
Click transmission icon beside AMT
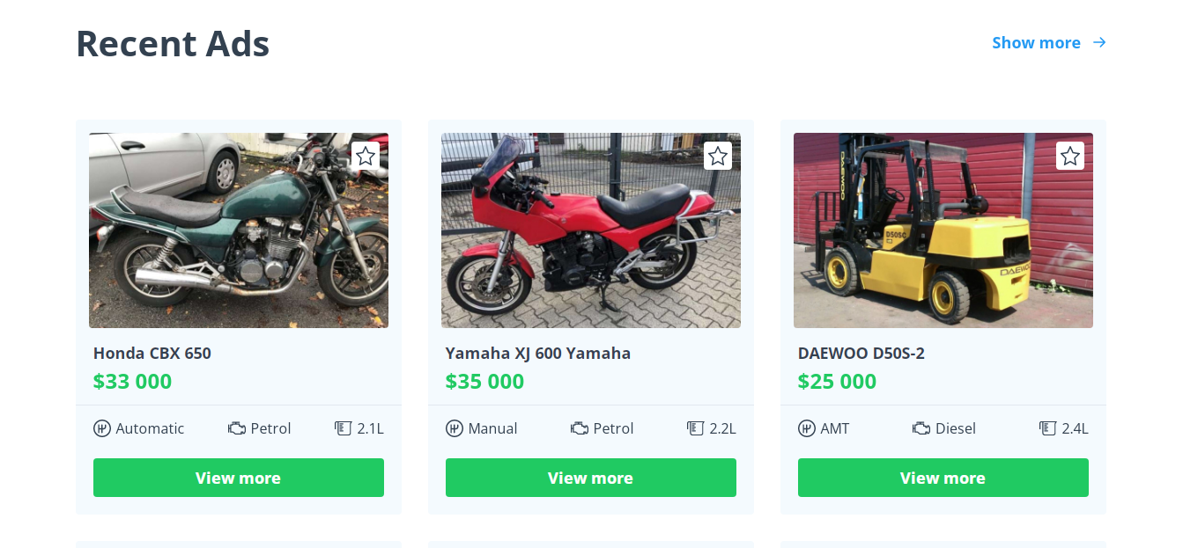807,428
